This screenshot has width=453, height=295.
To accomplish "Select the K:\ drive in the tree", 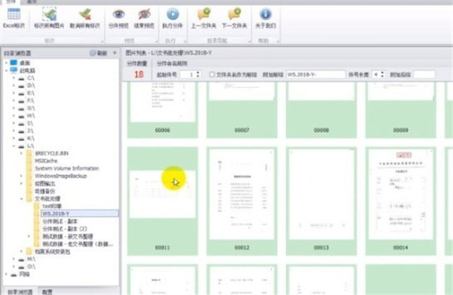I will pyautogui.click(x=31, y=138).
